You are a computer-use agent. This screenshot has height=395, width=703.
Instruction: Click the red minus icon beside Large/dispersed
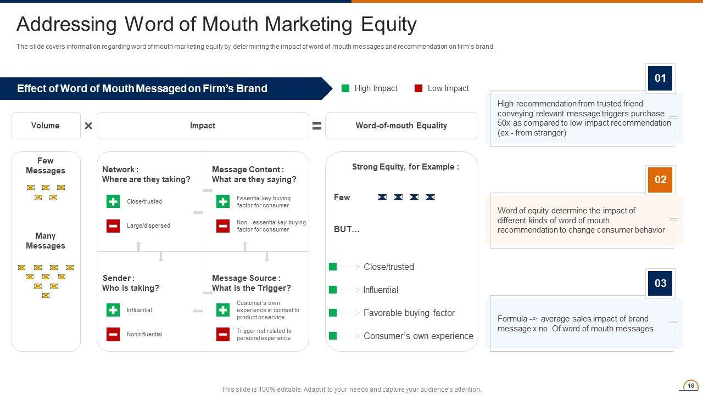113,225
